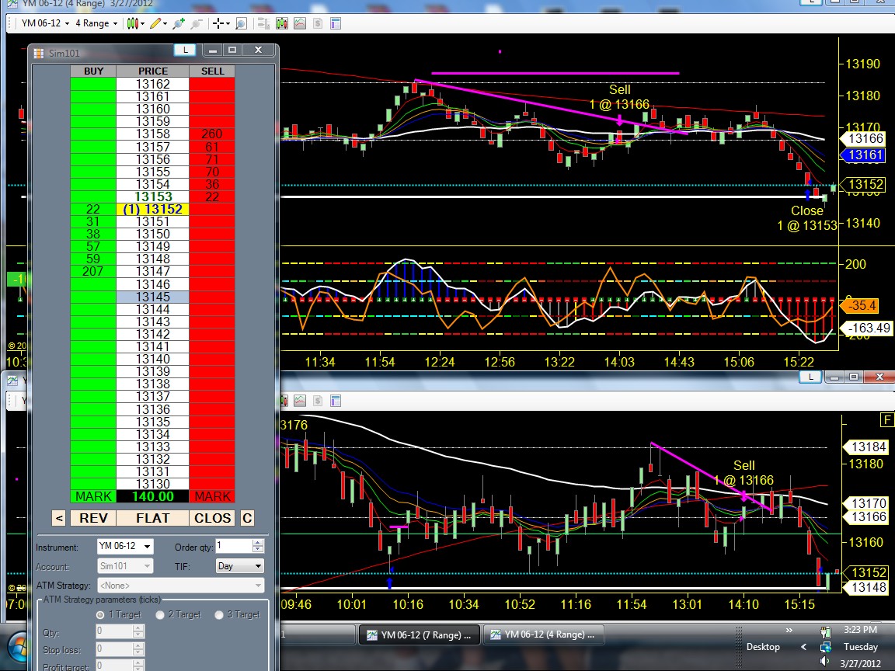Open chart style candlestick menu in 4 Range toolbar
895x671 pixels.
(x=132, y=23)
